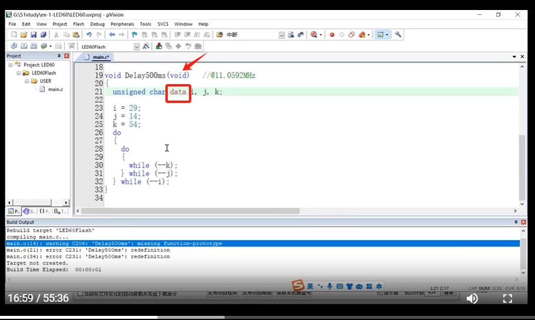The image size is (535, 320).
Task: Tick the dimmed checkbox below Build Output
Action: (81, 294)
